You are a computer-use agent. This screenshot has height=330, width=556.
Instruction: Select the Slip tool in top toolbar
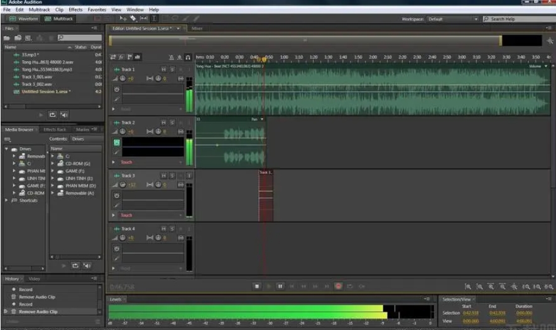[x=144, y=18]
